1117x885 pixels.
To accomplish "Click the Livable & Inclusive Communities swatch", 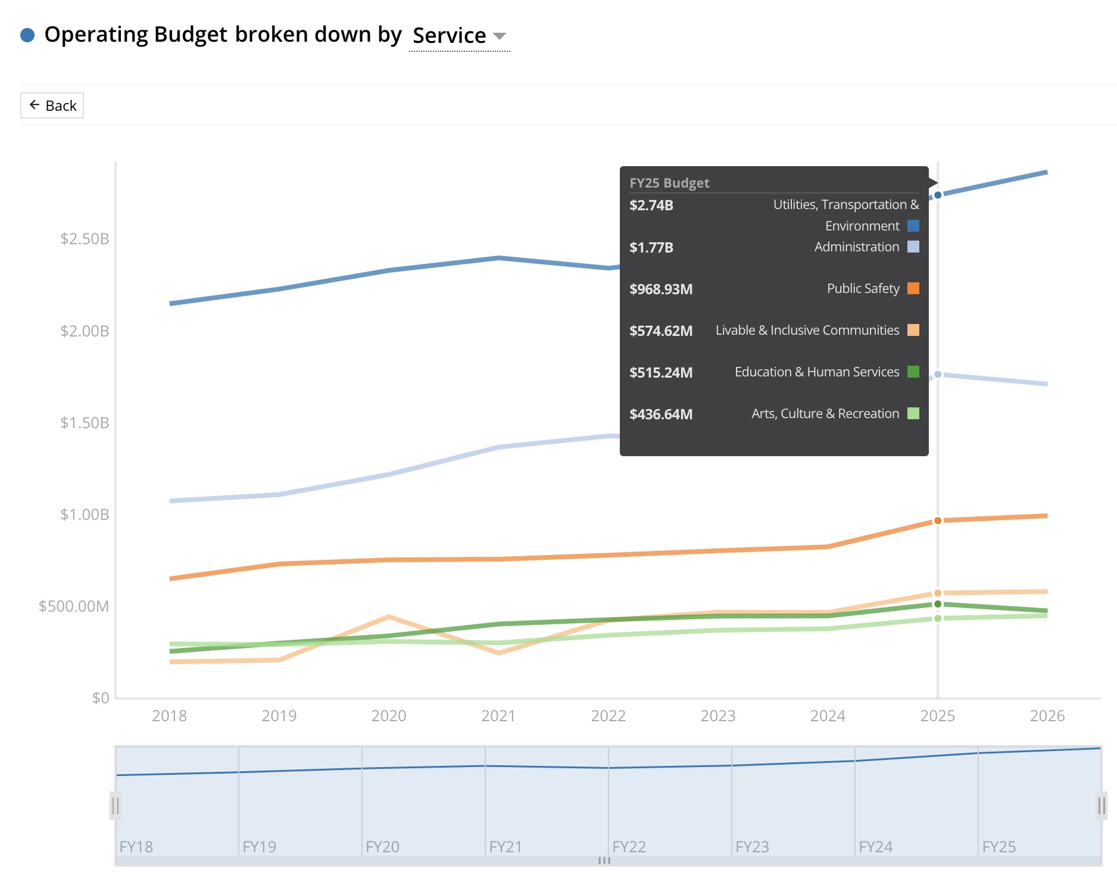I will tap(913, 330).
